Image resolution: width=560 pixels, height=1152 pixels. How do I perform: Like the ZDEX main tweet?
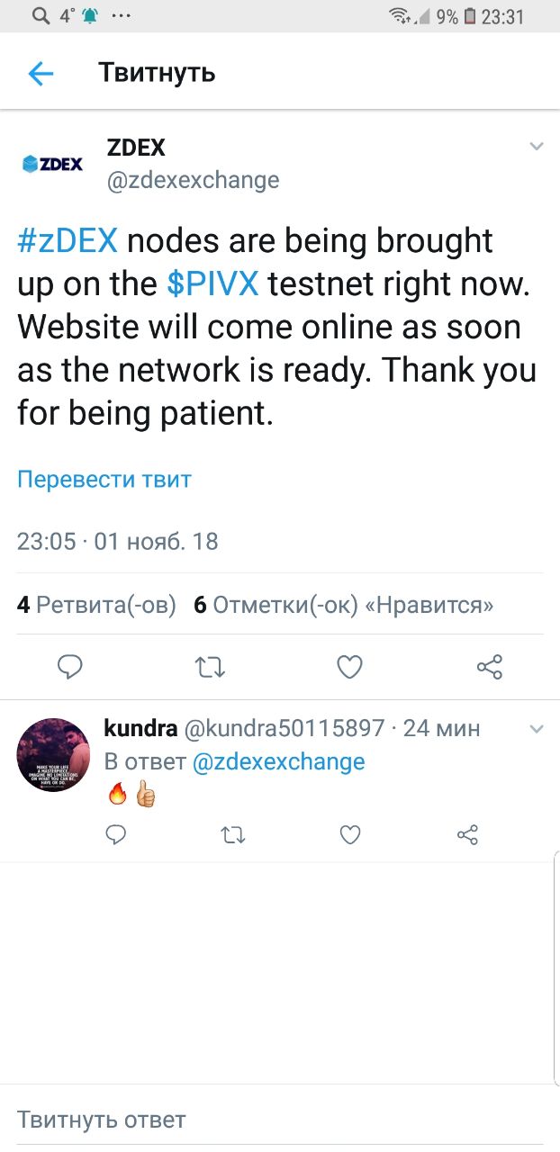coord(349,667)
